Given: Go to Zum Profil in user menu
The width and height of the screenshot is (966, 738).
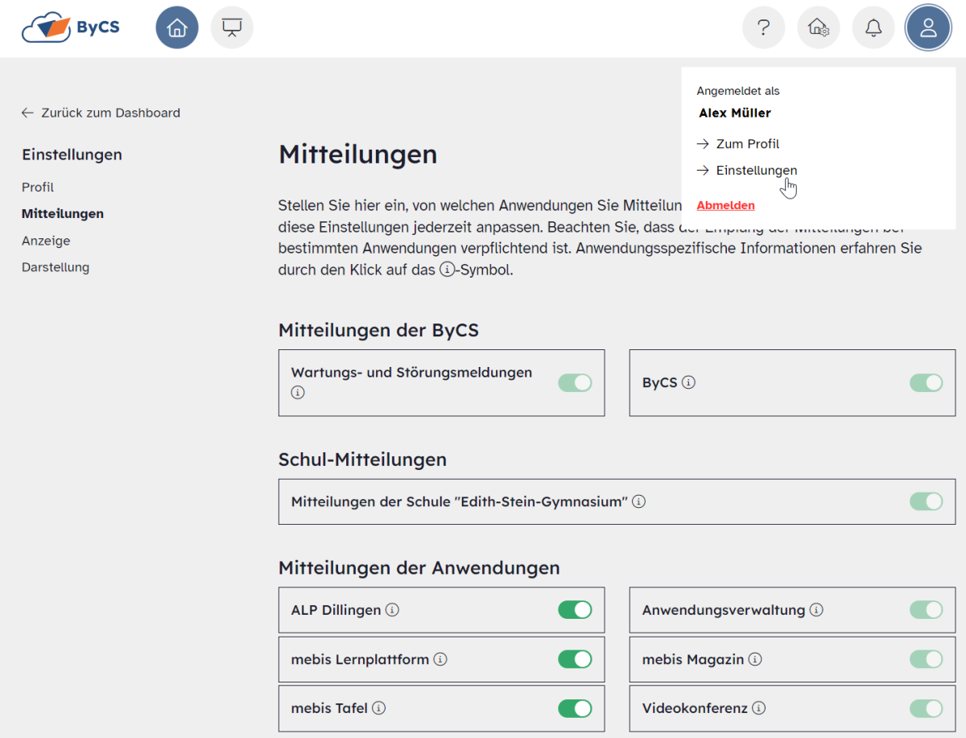Looking at the screenshot, I should tap(747, 144).
